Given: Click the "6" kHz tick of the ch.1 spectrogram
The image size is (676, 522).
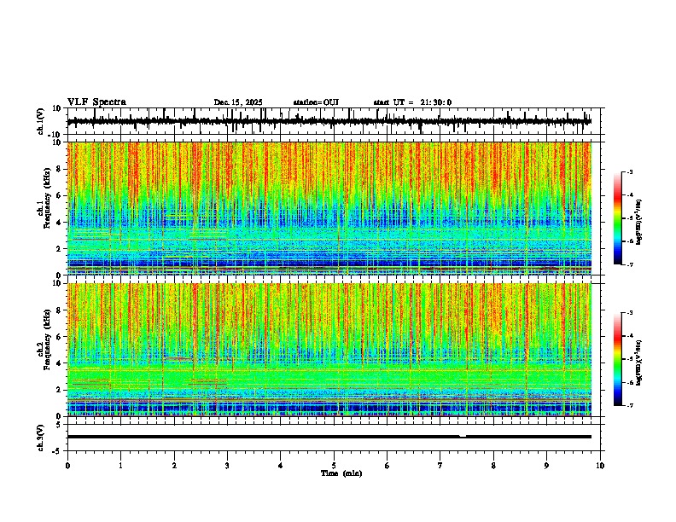Looking at the screenshot, I should (60, 195).
